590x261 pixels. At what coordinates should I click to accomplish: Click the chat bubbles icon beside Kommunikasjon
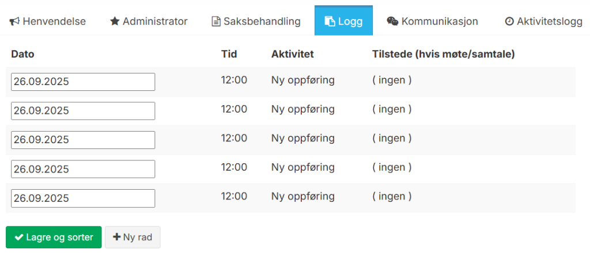(x=392, y=22)
